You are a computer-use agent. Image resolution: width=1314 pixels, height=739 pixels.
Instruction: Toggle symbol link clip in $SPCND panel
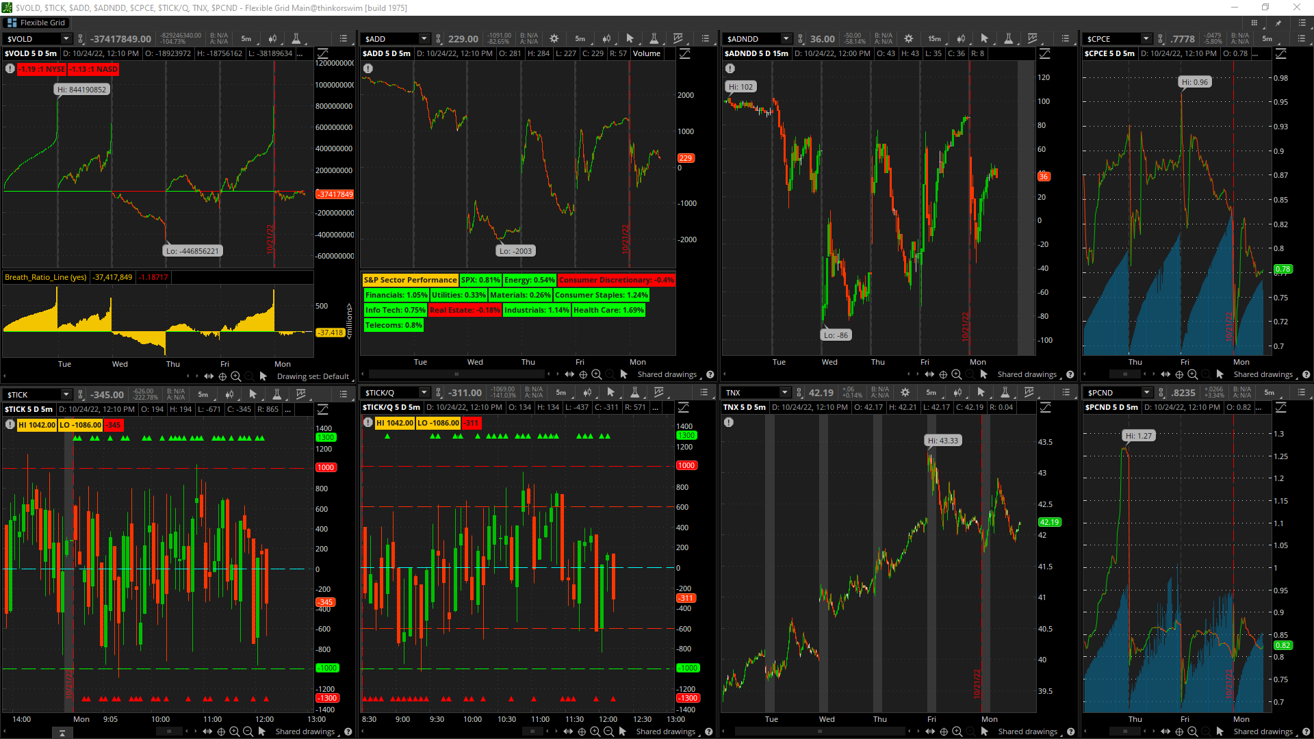click(x=1161, y=393)
